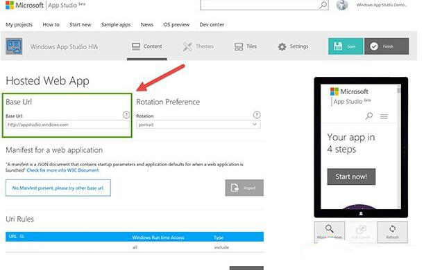Click the Refresh preview button
The height and width of the screenshot is (270, 424).
392,232
